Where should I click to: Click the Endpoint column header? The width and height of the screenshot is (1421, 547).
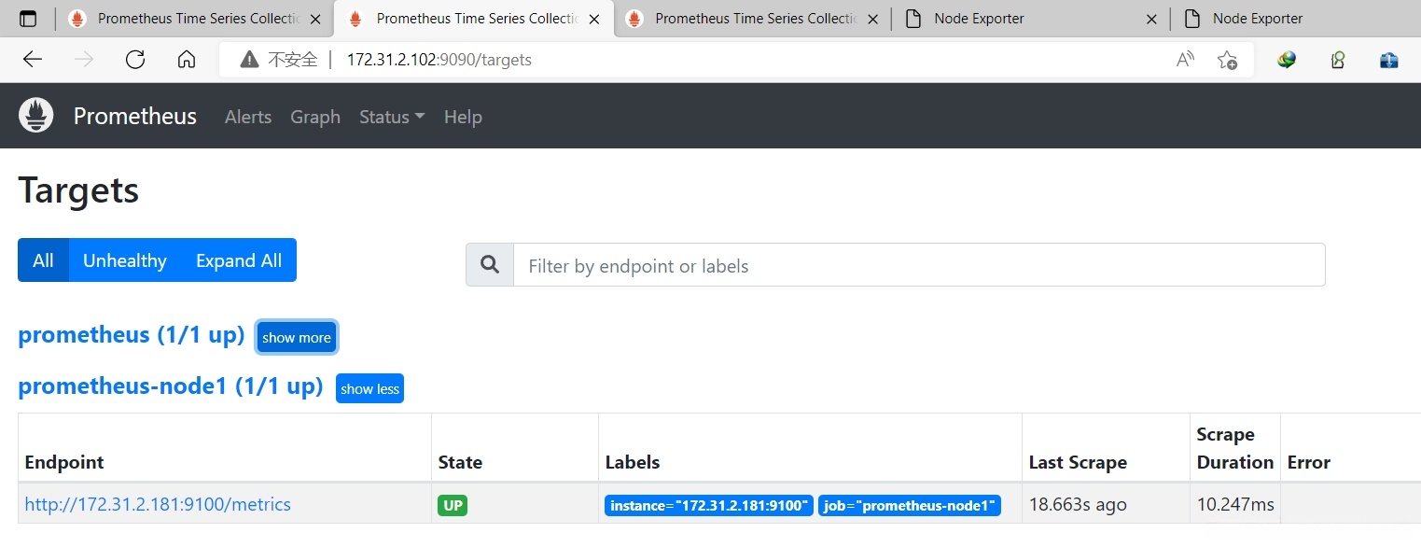click(64, 462)
